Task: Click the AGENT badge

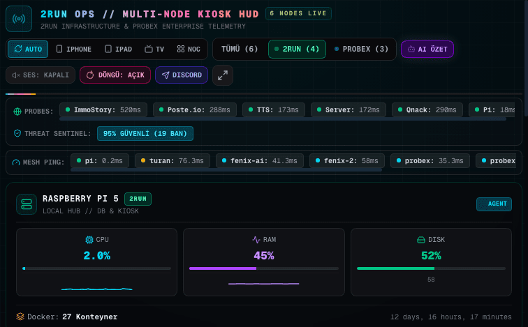Action: (x=494, y=204)
